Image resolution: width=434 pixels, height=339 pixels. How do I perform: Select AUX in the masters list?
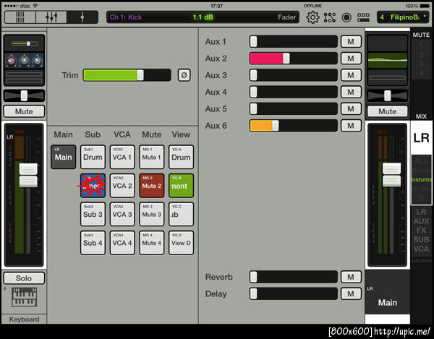click(421, 221)
